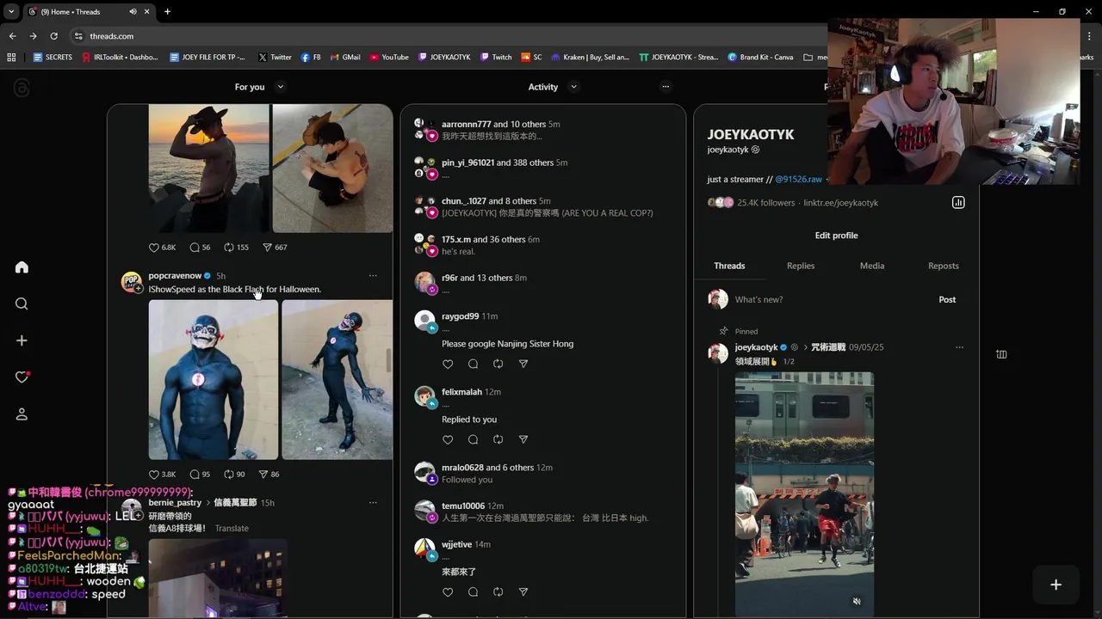Comment on the popcravenow post (95)
The height and width of the screenshot is (619, 1102).
(194, 475)
